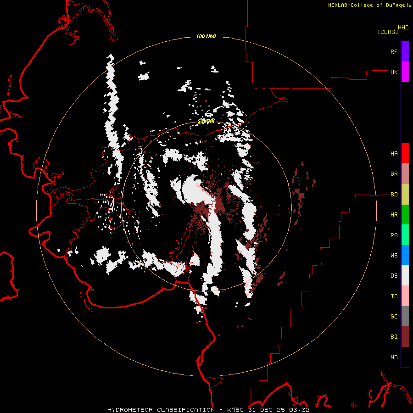Click the RA legend label
The width and height of the screenshot is (413, 413).
394,235
